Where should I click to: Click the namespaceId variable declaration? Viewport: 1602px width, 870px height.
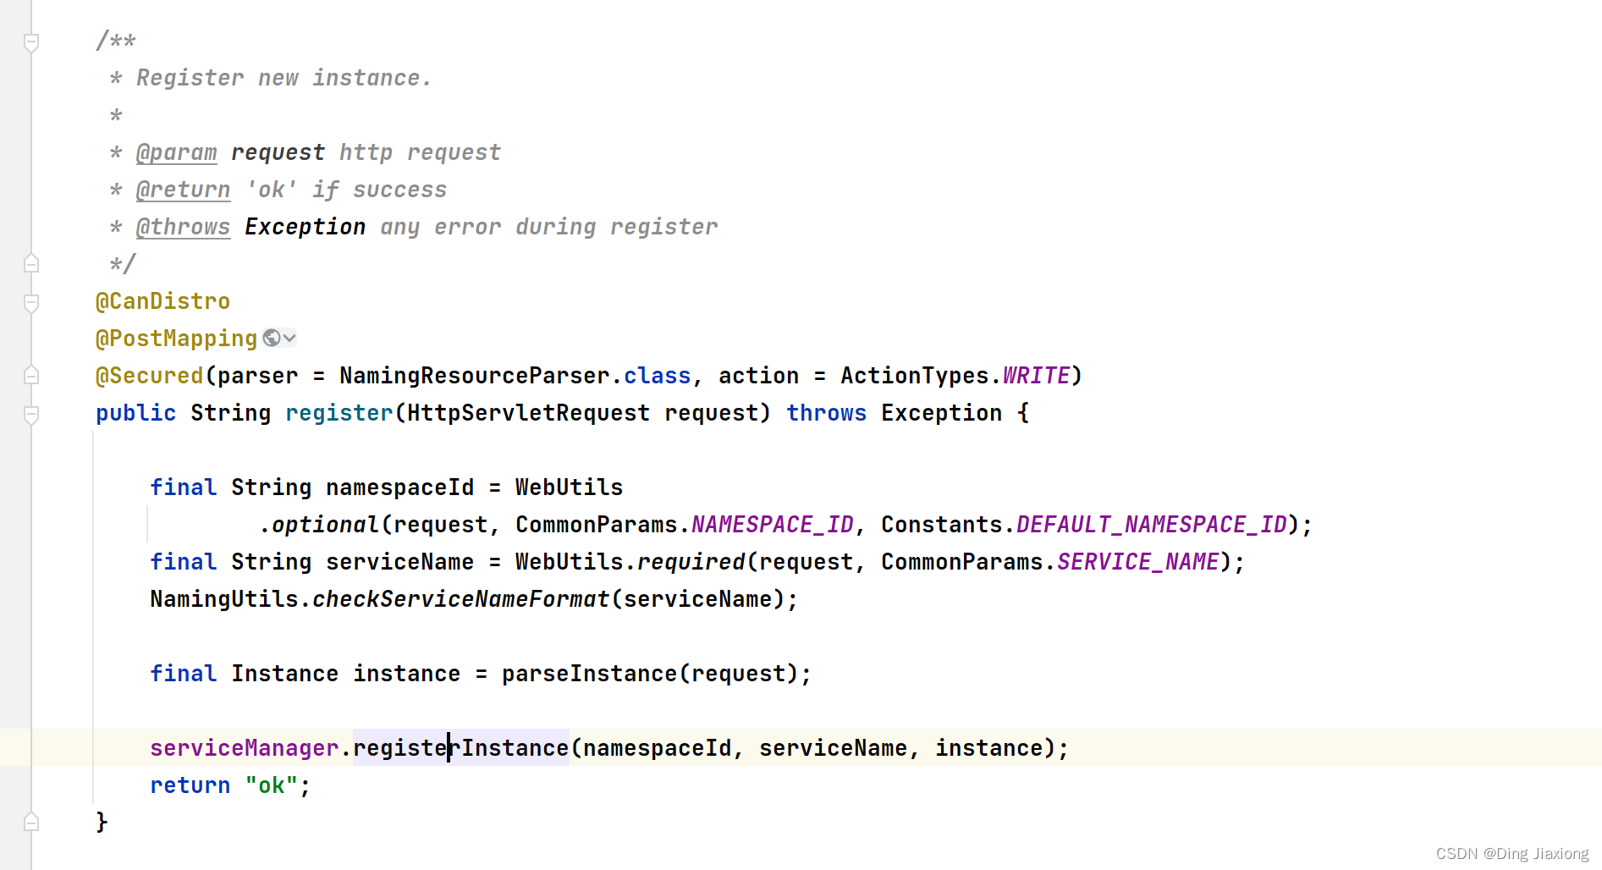click(399, 487)
